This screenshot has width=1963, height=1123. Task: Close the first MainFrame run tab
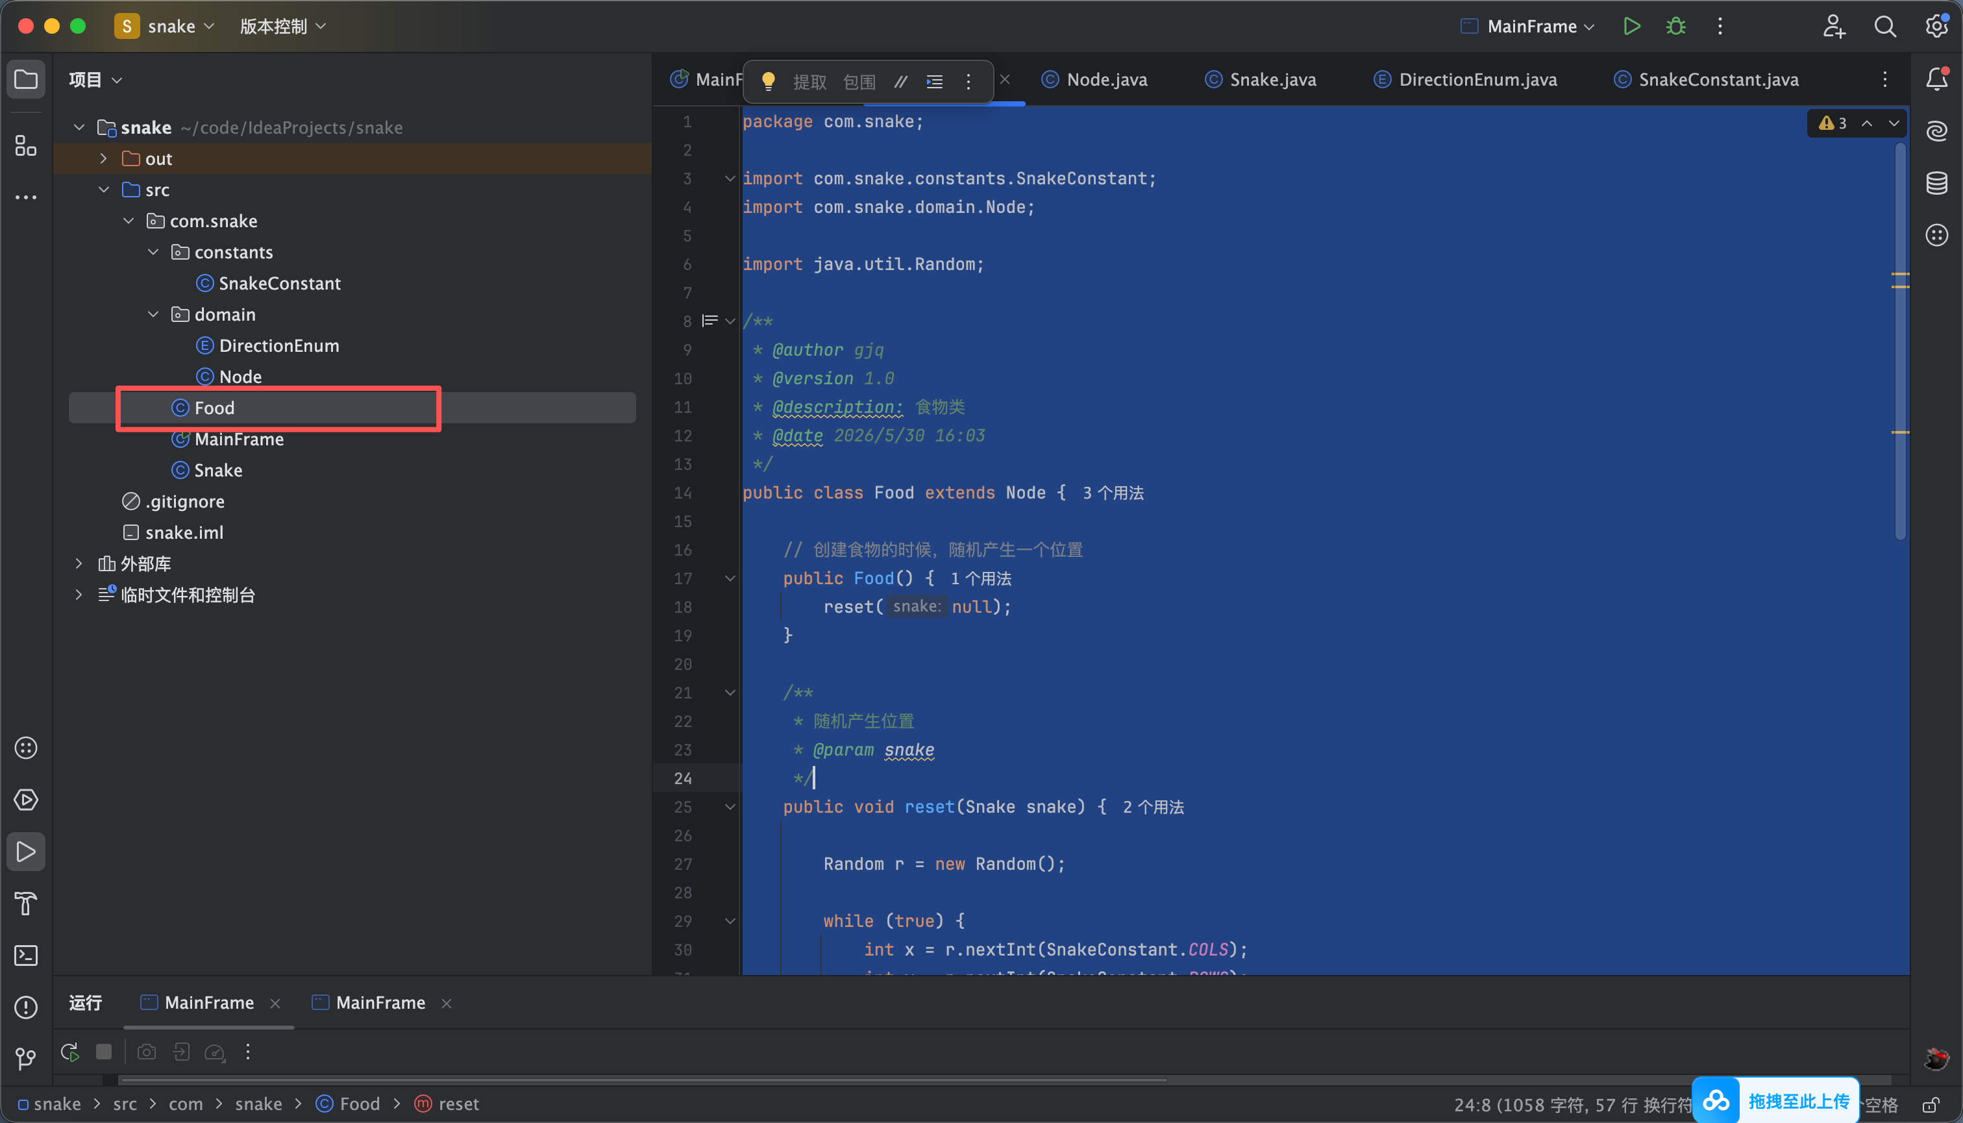(275, 1004)
